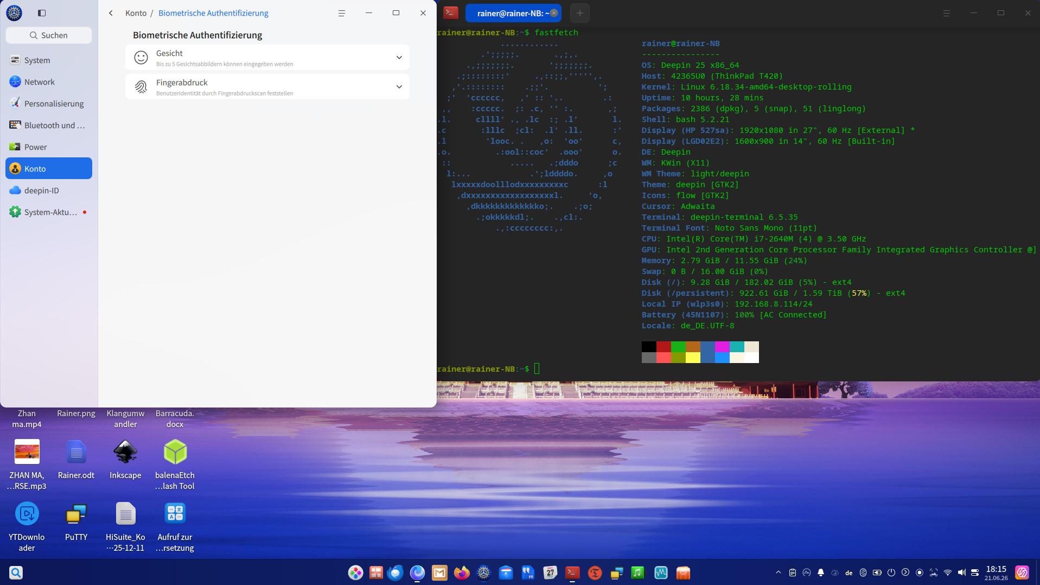
Task: Open the dock search magnifier
Action: 16,573
